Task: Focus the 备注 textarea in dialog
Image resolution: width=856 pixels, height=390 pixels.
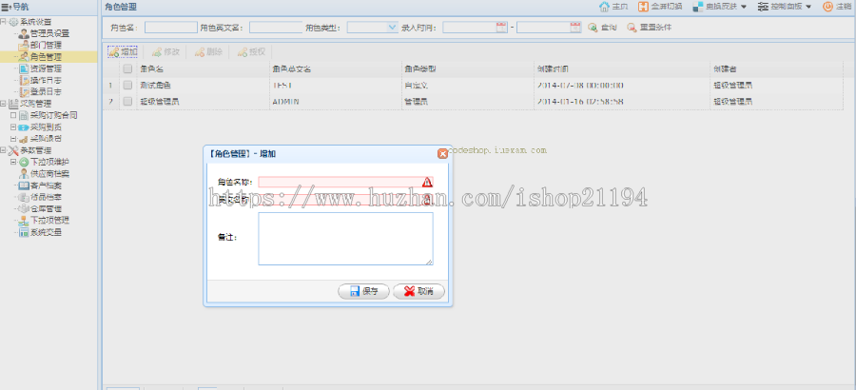Action: click(x=345, y=239)
